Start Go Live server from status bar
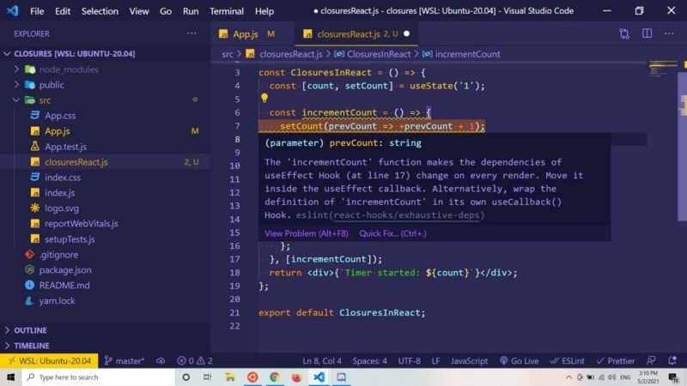The height and width of the screenshot is (386, 687). click(519, 361)
